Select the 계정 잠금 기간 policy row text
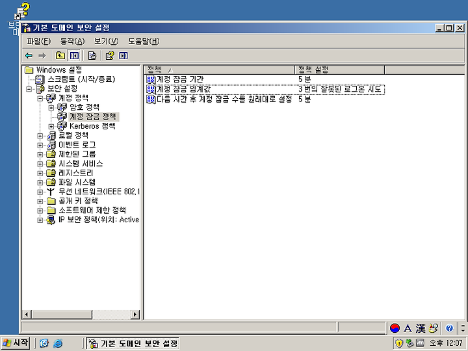Viewport: 468px width, 351px height. [x=180, y=79]
